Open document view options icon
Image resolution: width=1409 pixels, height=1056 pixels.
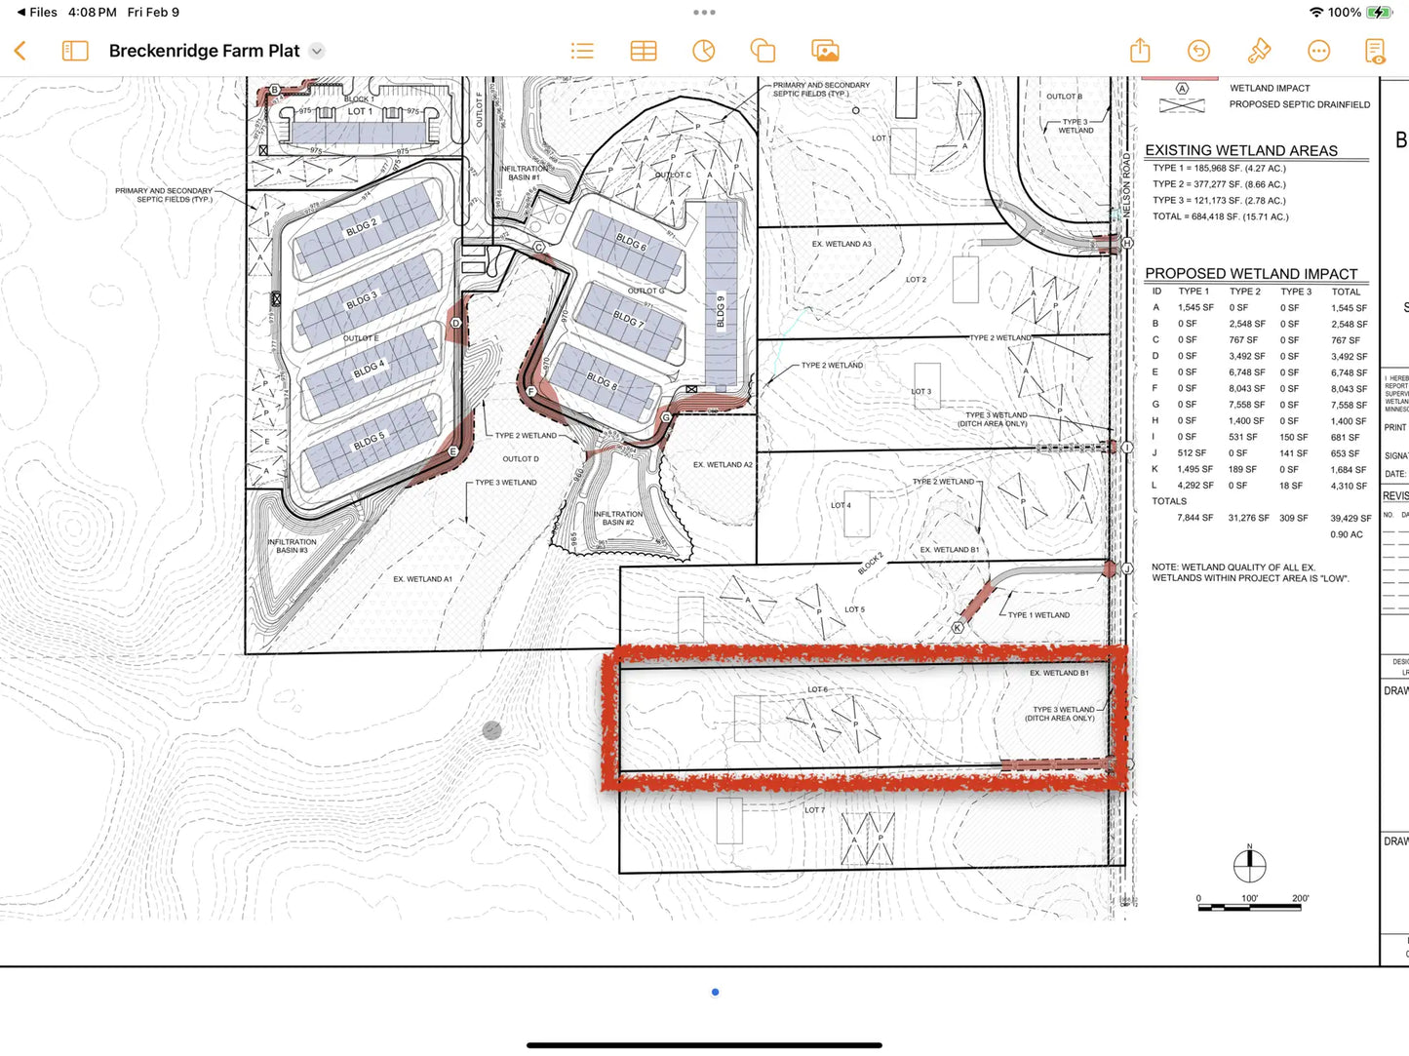point(1375,51)
